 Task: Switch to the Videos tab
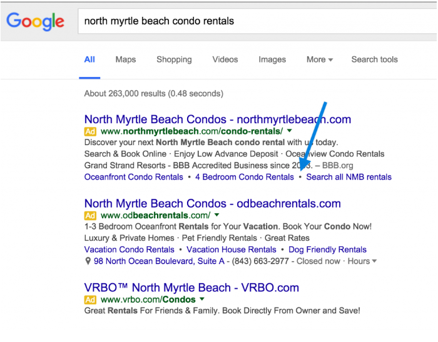point(225,59)
